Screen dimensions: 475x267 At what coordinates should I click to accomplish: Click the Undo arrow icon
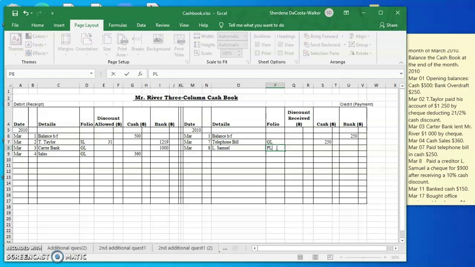[26, 13]
